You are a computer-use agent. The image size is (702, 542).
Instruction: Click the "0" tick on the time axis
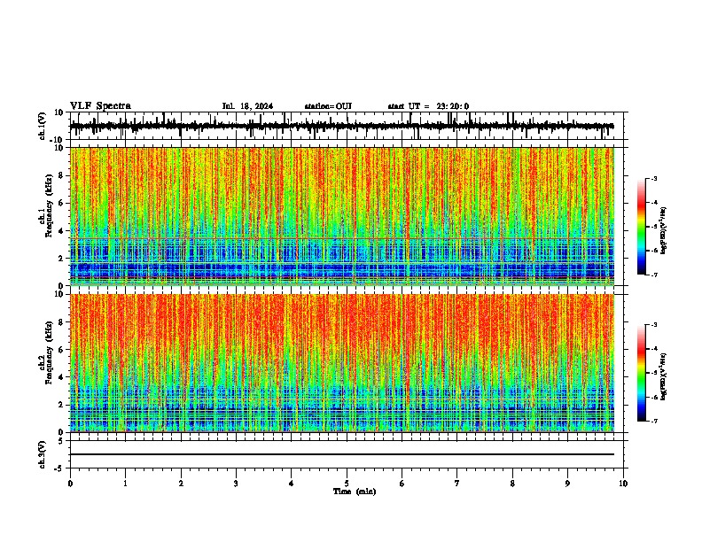(x=70, y=484)
